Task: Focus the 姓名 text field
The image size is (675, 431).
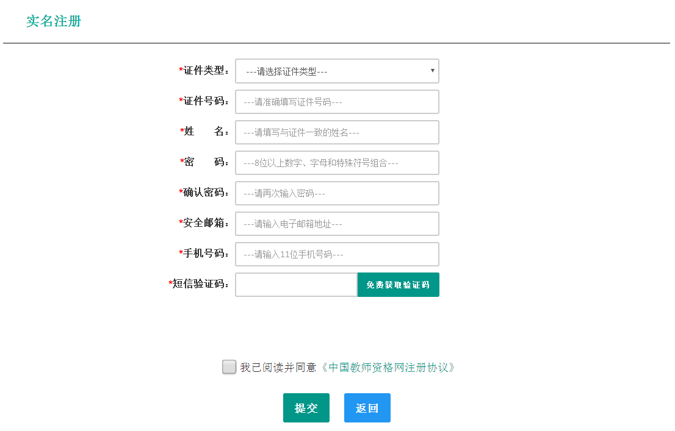Action: coord(337,132)
